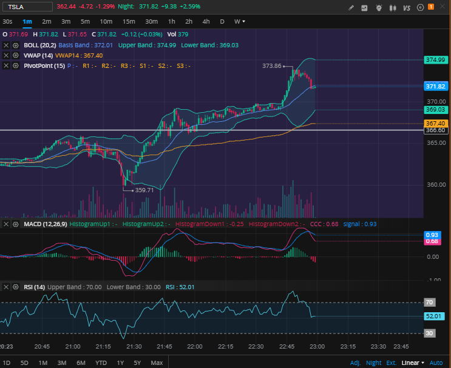Click the orange number 1 badge
Screen dimensions: 451x368
431,7
